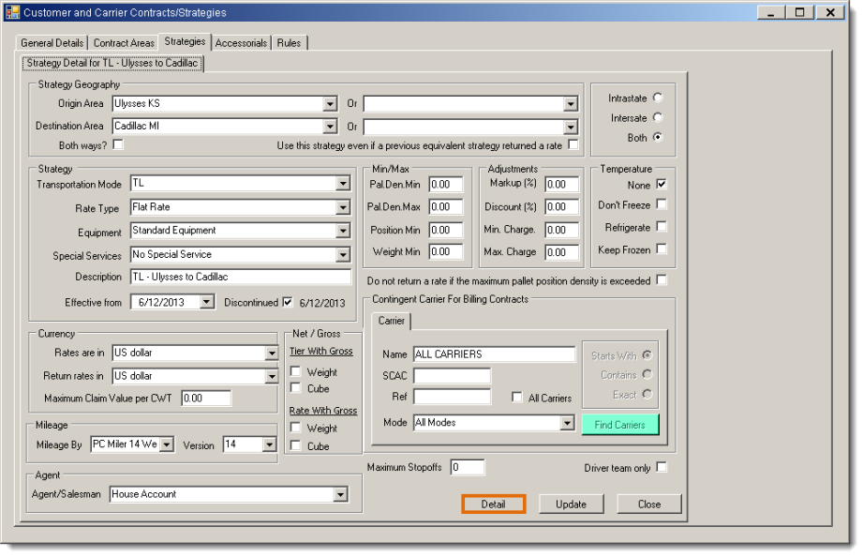This screenshot has width=863, height=557.
Task: Click the application icon in title bar
Action: click(x=12, y=12)
